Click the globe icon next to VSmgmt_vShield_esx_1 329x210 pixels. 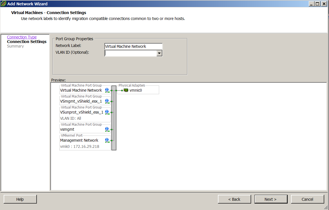pos(107,101)
